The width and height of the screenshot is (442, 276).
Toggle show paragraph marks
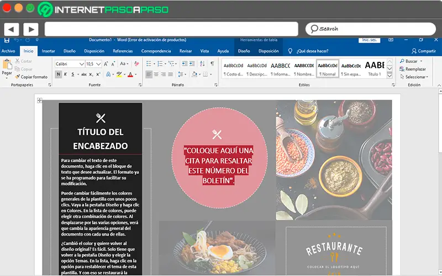212,64
